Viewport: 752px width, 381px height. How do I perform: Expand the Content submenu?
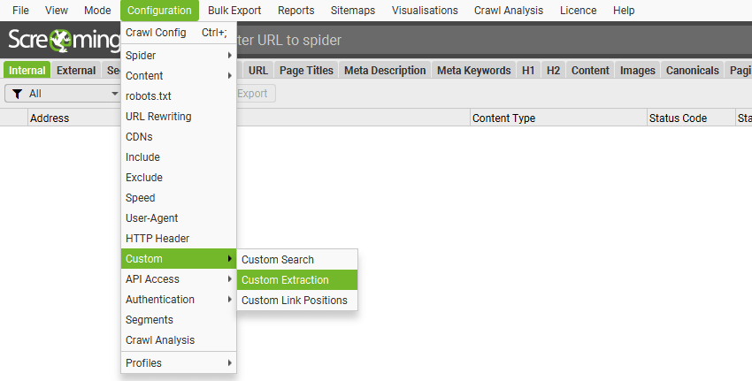(x=179, y=76)
